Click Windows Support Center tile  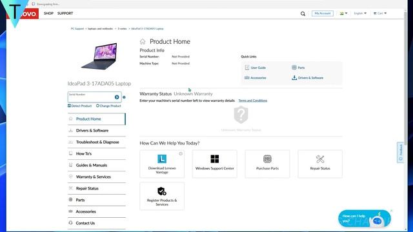[215, 164]
